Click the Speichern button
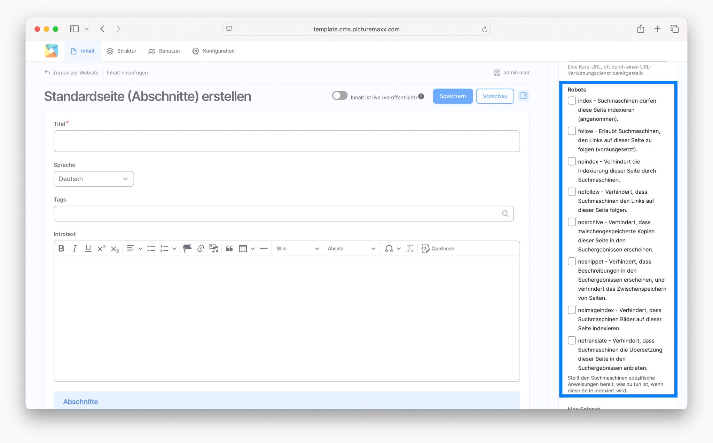The height and width of the screenshot is (443, 713). 452,96
